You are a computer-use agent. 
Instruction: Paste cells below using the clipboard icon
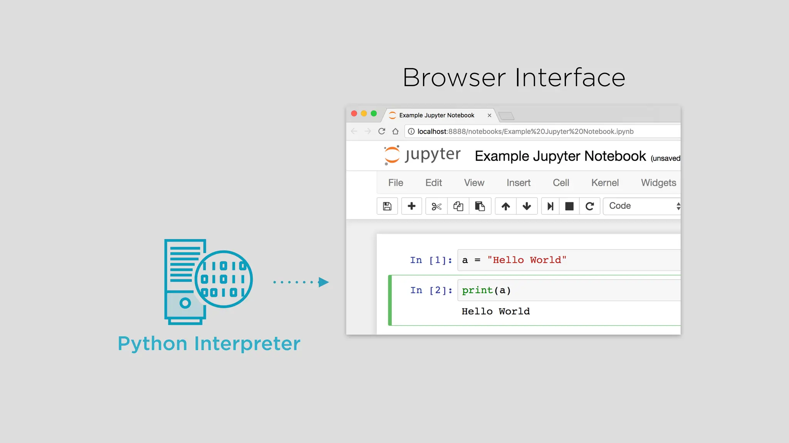tap(480, 206)
